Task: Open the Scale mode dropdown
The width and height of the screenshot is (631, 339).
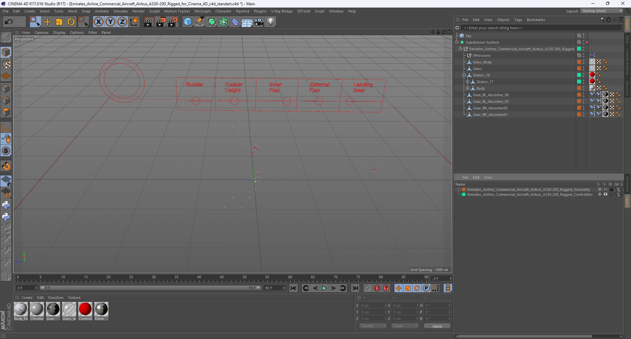Action: (405, 326)
